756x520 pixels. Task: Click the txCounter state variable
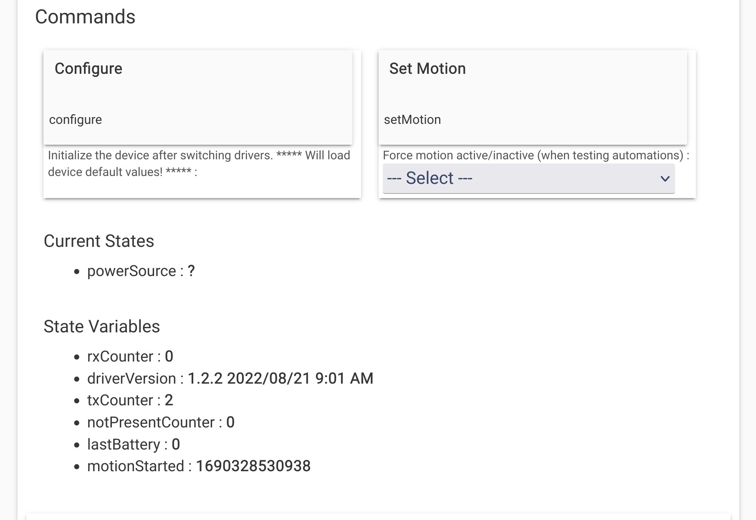click(130, 400)
